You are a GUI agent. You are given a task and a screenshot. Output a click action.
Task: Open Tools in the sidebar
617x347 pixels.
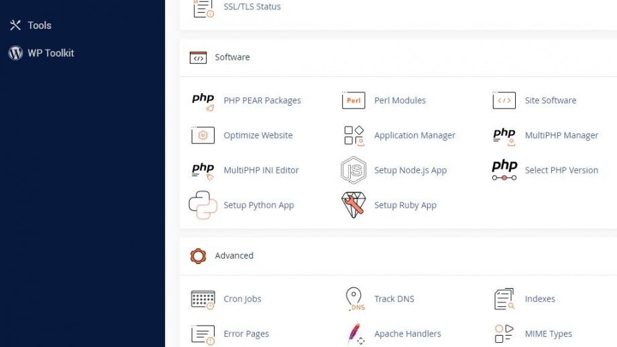click(x=40, y=25)
